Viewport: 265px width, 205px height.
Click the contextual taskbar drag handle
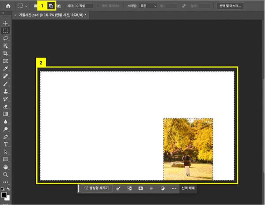[79, 188]
